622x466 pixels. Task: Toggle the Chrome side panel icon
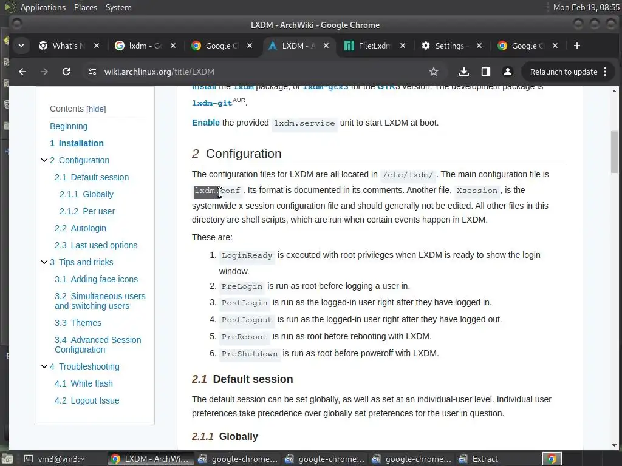[485, 72]
